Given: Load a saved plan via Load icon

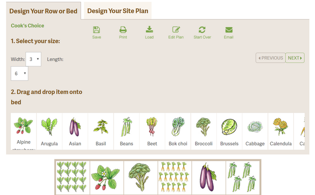Looking at the screenshot, I should (x=149, y=30).
